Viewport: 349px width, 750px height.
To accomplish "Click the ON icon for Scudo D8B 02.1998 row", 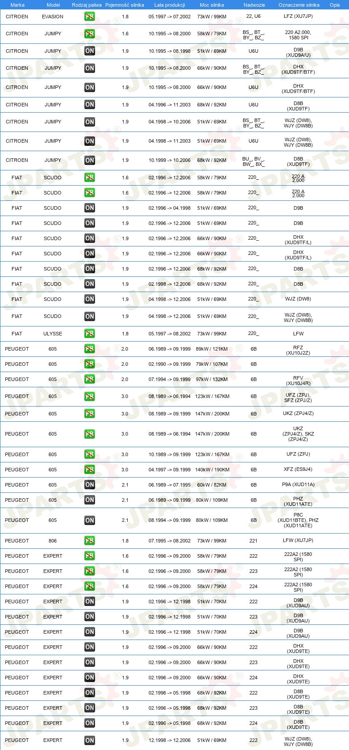I will click(90, 284).
